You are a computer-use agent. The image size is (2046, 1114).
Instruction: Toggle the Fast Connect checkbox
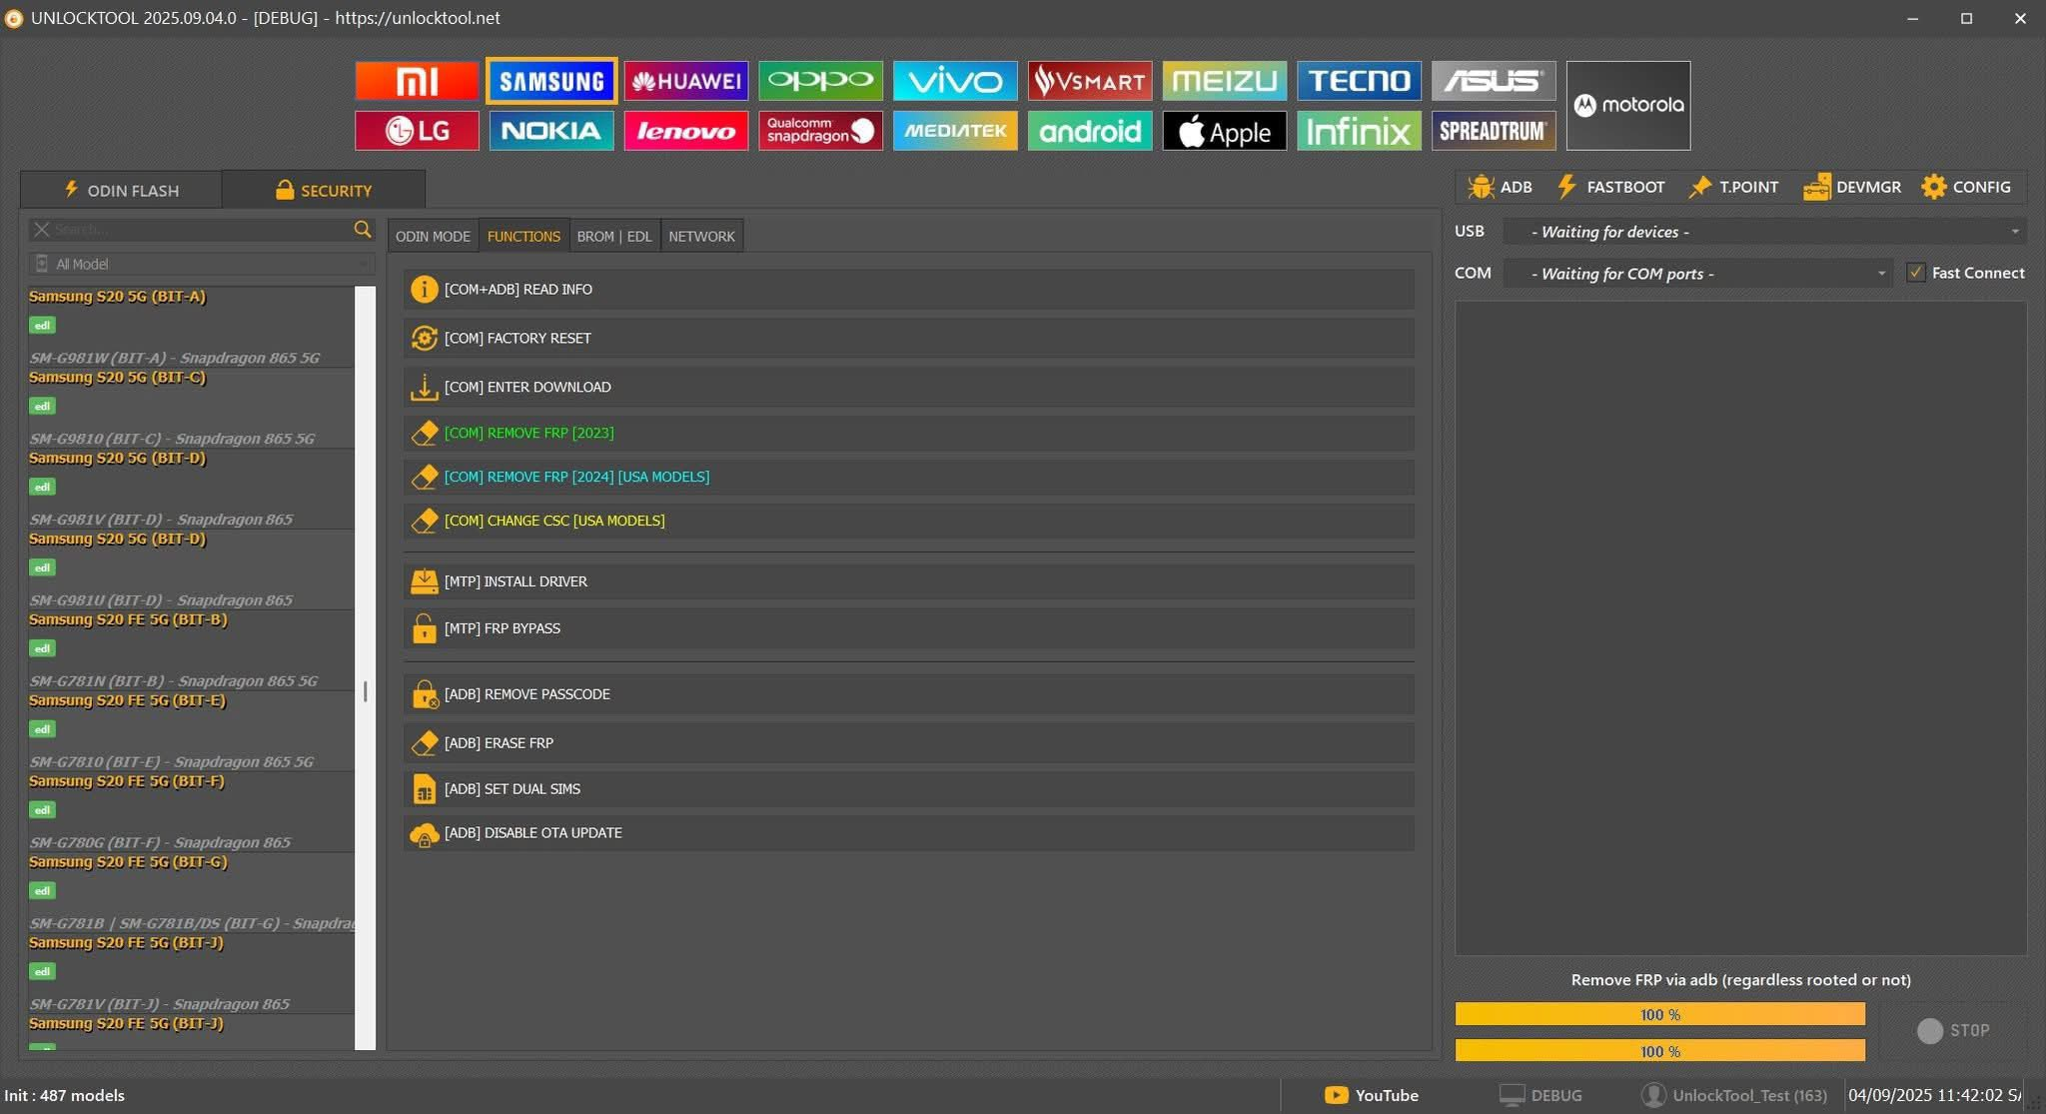[1915, 273]
